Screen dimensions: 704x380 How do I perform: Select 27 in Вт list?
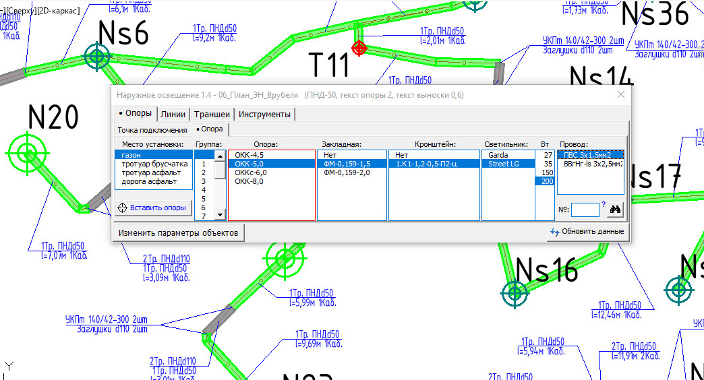(545, 155)
